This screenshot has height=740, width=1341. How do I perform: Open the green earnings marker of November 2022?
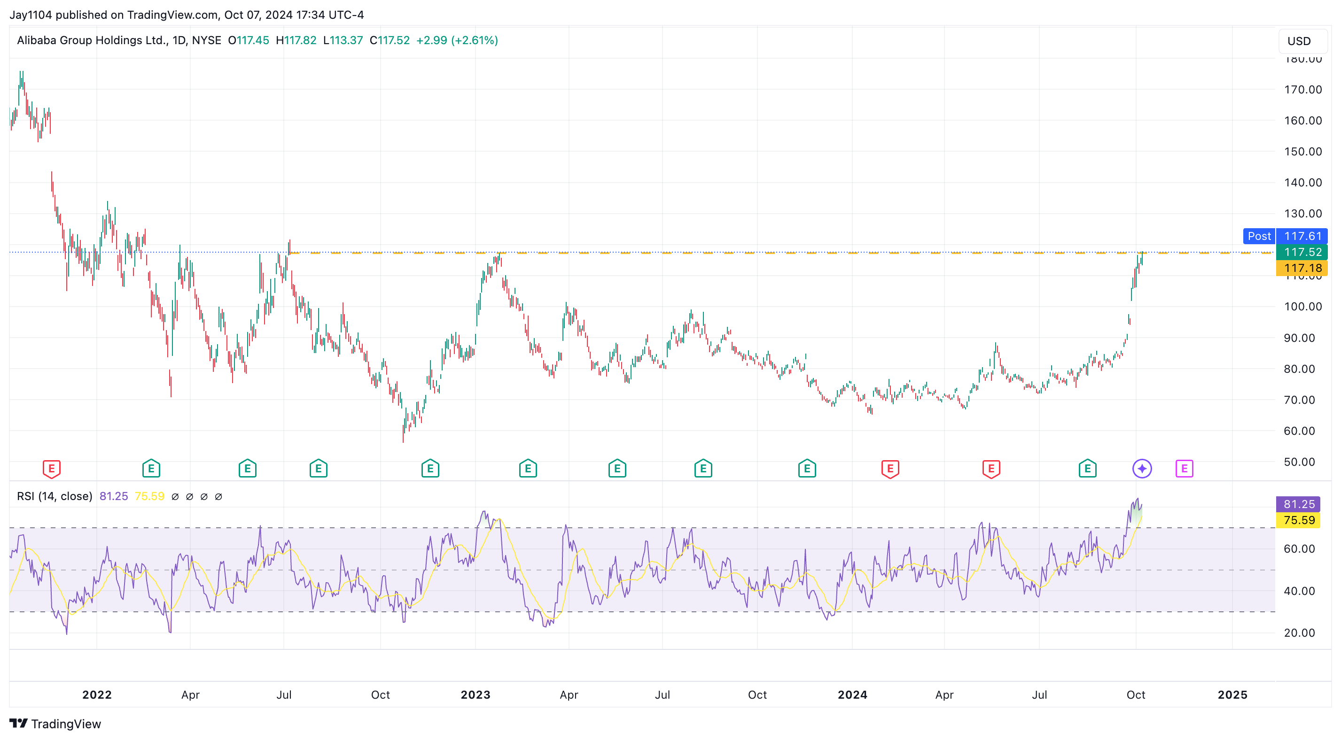tap(430, 469)
